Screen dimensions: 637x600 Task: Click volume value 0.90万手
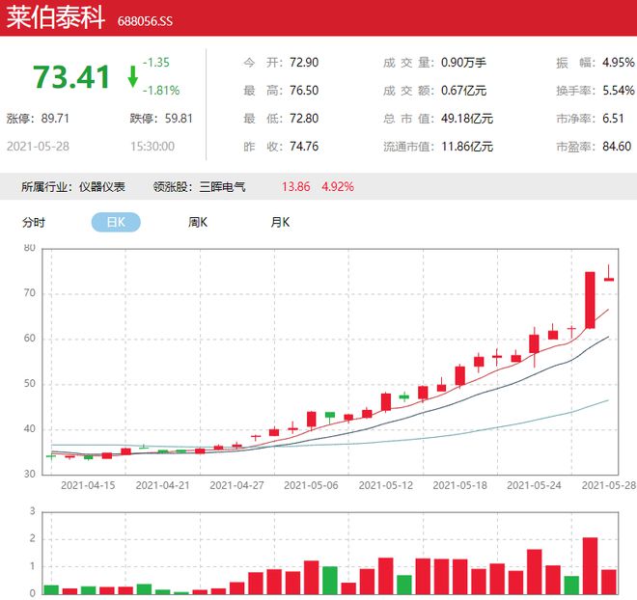tap(463, 63)
